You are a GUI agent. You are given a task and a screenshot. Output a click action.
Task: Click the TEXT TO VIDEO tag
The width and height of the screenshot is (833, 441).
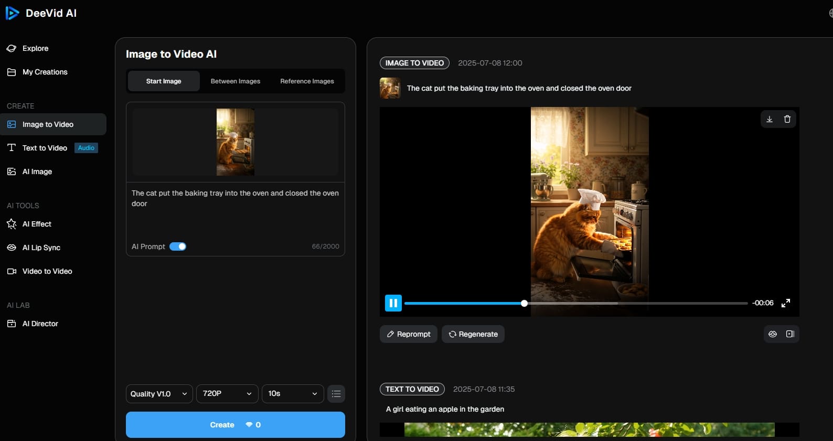[412, 389]
